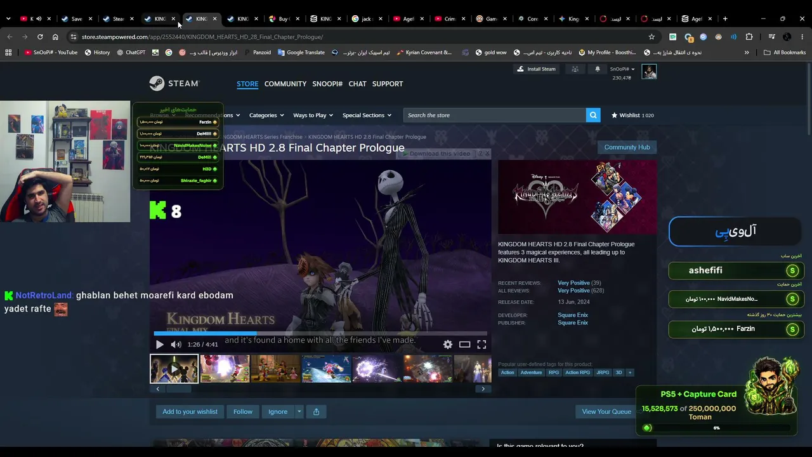The height and width of the screenshot is (457, 812).
Task: Click the more tags plus button
Action: click(630, 373)
